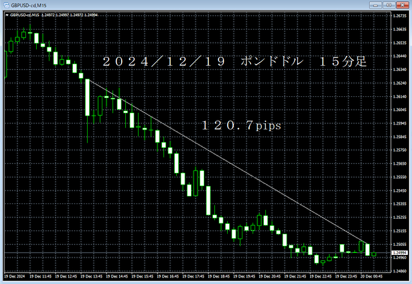
Task: Click the '19 Dec 18:45' time axis label
Action: coord(219,276)
